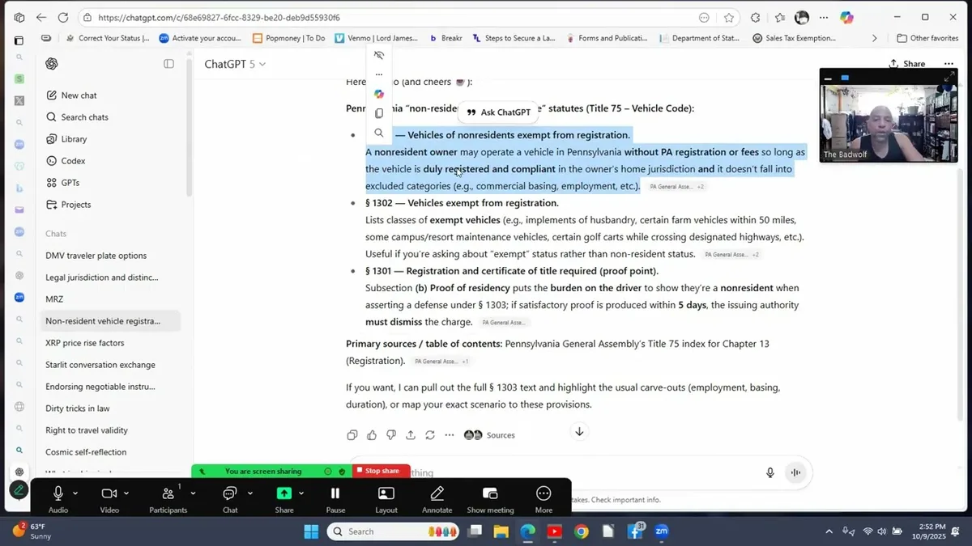972x546 pixels.
Task: Start dictation with the microphone icon
Action: [x=770, y=472]
